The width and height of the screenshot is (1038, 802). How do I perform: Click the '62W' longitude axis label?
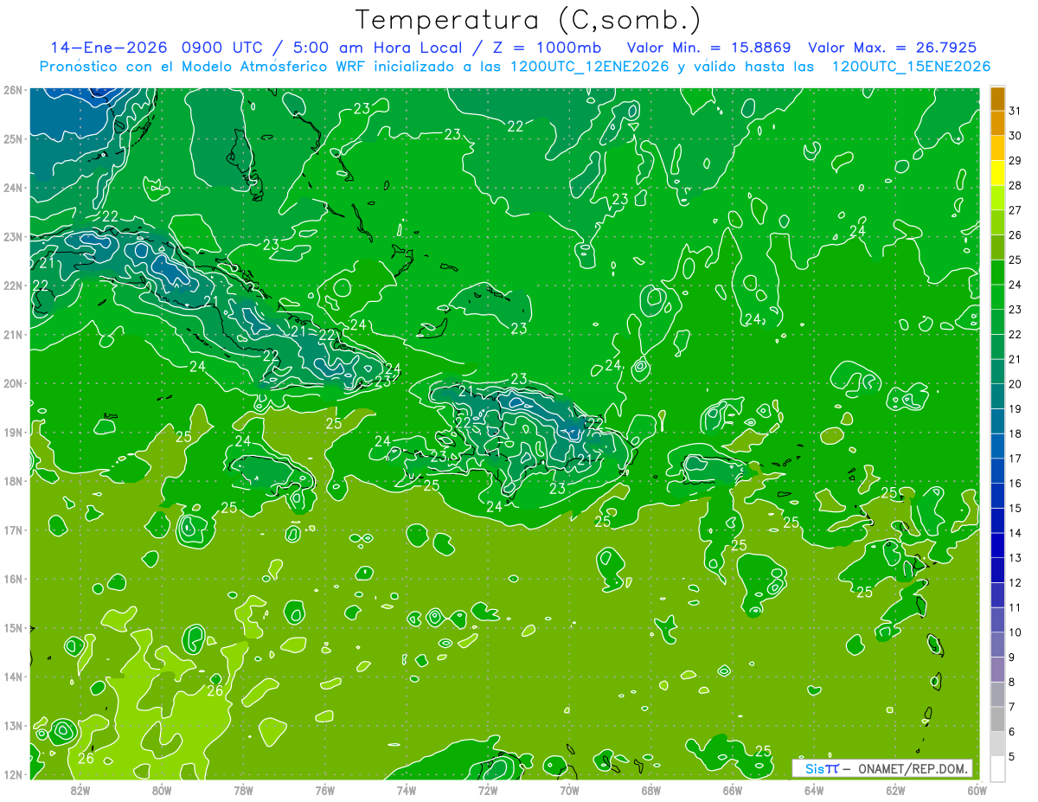(x=895, y=790)
